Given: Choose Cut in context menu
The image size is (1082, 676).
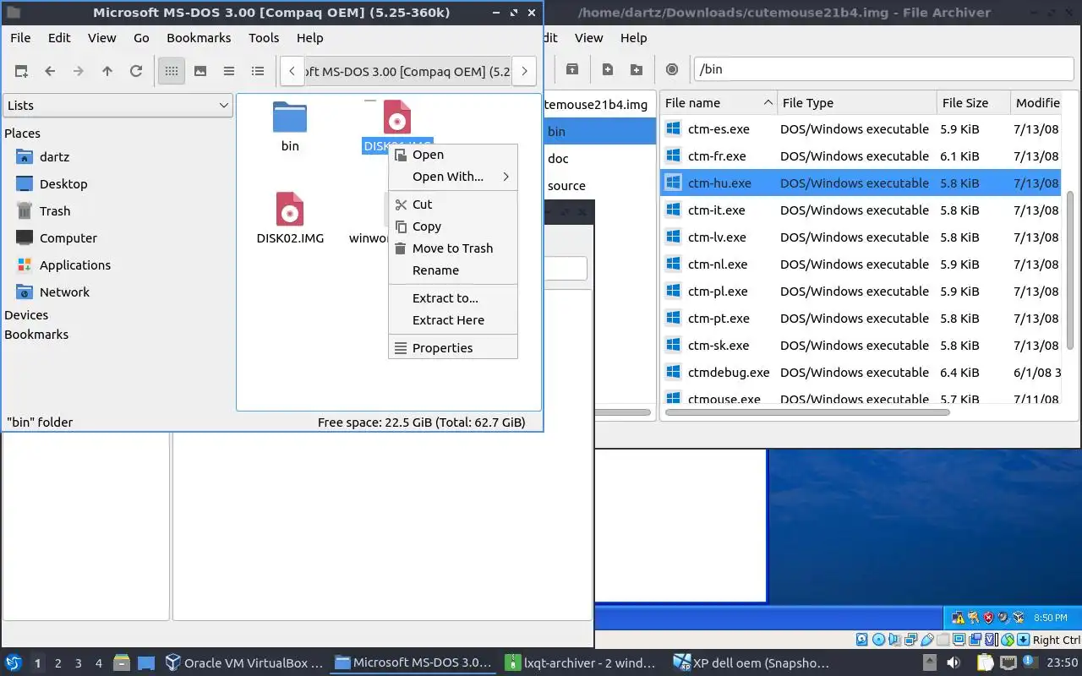Looking at the screenshot, I should (453, 204).
